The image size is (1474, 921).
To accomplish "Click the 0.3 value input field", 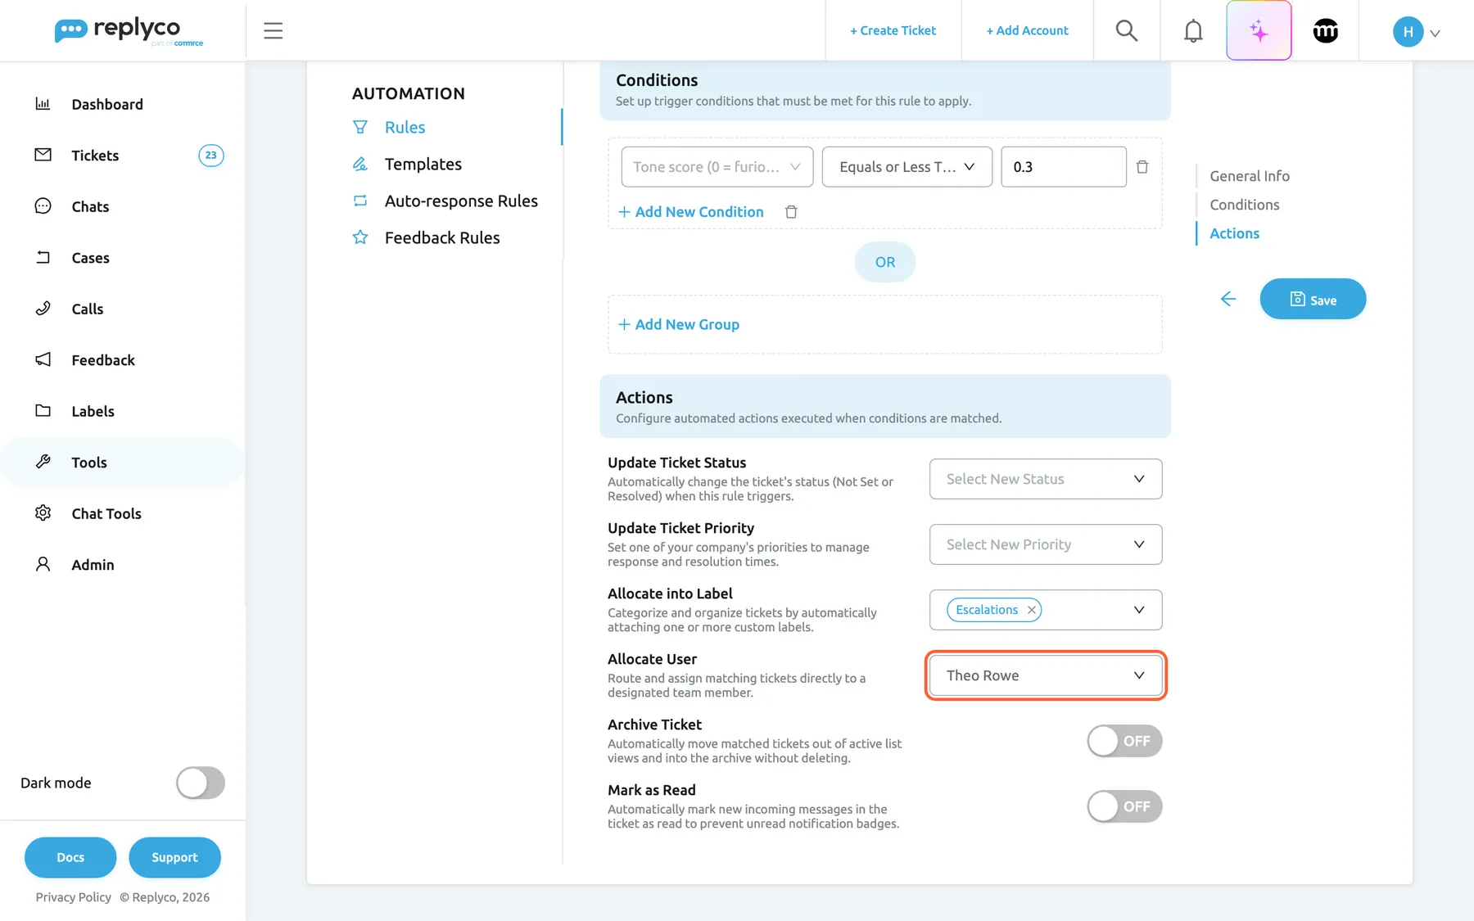I will point(1064,167).
